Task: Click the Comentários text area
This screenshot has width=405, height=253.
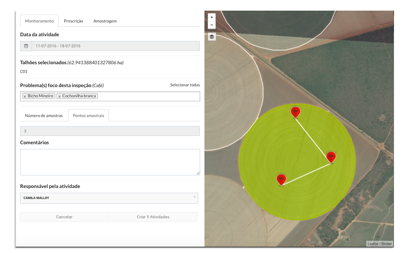Action: (x=110, y=162)
